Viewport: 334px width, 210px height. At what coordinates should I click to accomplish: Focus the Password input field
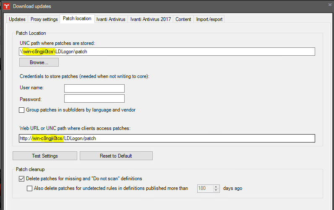(x=94, y=99)
